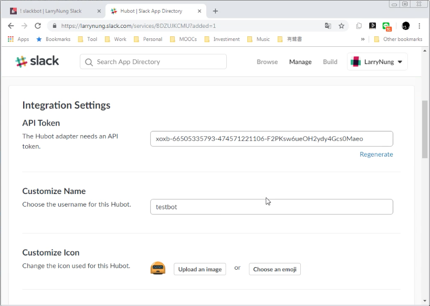430x306 pixels.
Task: Open the Work bookmarks folder
Action: click(x=116, y=39)
